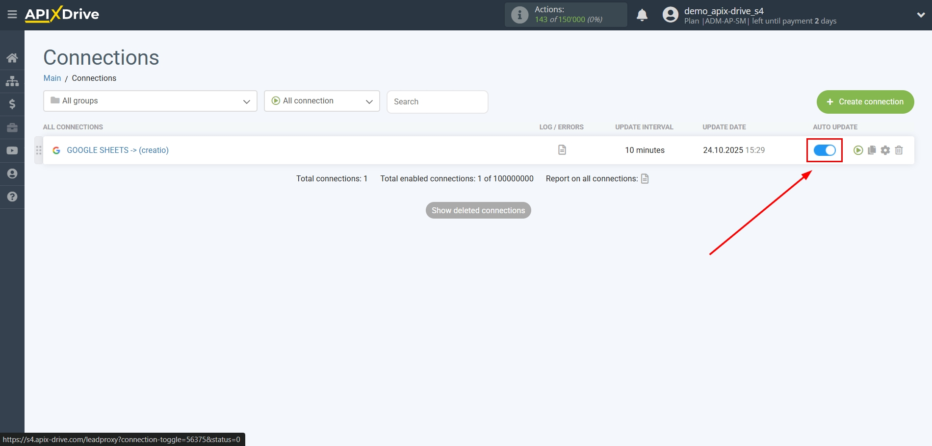The width and height of the screenshot is (932, 446).
Task: Open the Home sidebar icon
Action: [x=12, y=58]
